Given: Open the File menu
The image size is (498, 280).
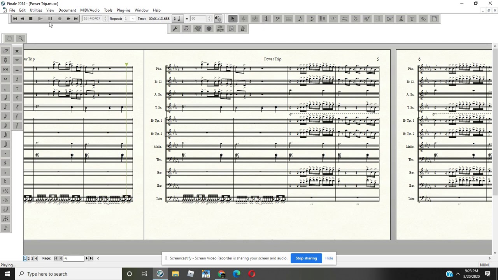Looking at the screenshot, I should pyautogui.click(x=12, y=10).
